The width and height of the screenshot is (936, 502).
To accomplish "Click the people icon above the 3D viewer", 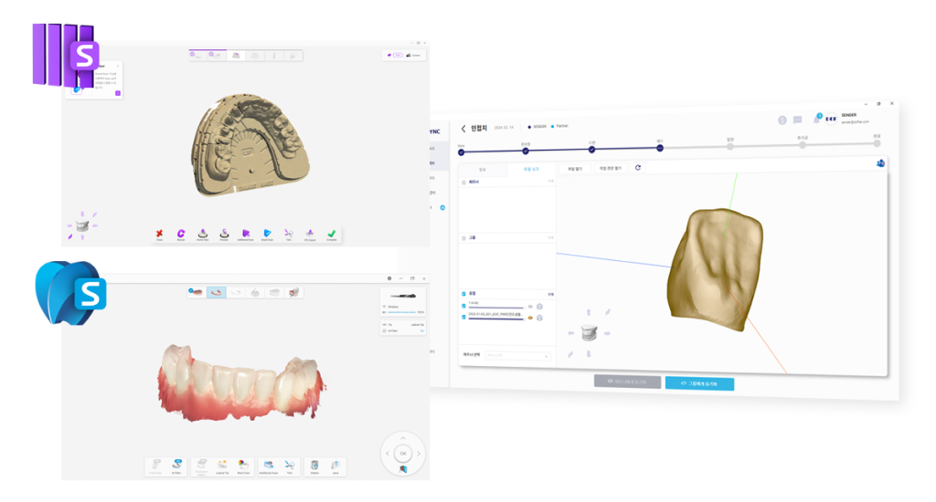I will point(880,163).
